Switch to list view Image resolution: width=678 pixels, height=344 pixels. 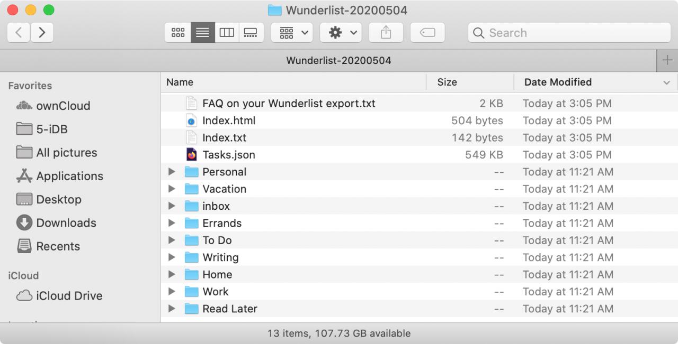click(x=202, y=33)
